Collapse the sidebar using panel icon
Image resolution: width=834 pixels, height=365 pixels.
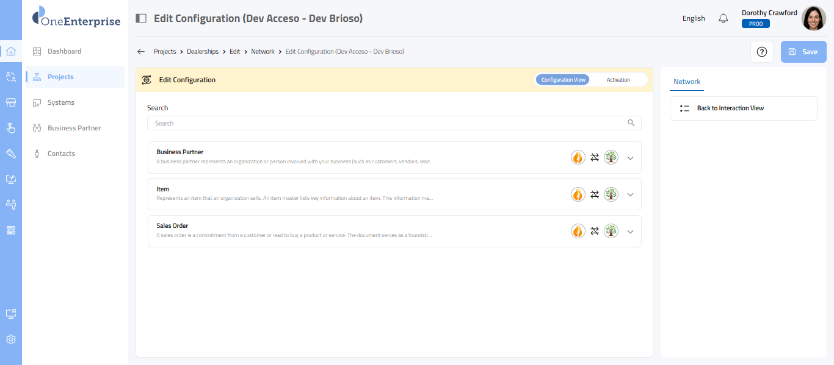[x=141, y=18]
